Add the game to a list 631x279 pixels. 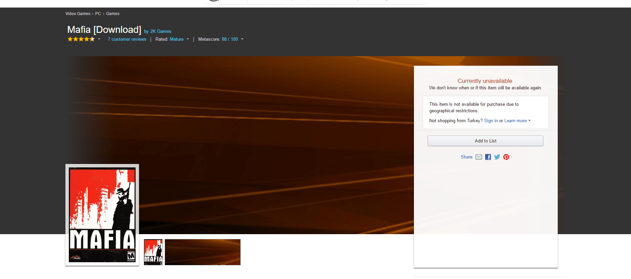click(x=485, y=141)
